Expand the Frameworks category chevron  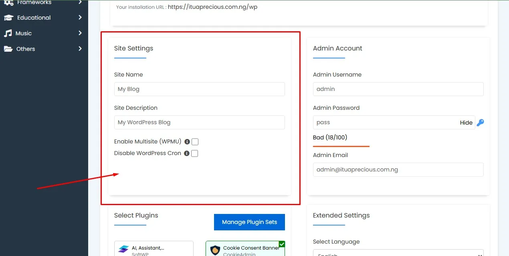tap(80, 2)
